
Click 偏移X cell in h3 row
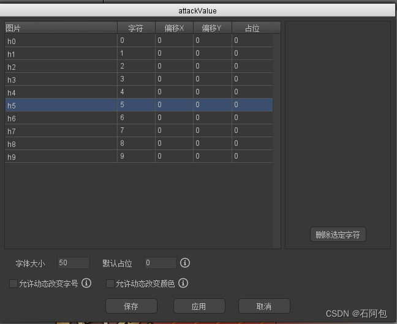[174, 79]
